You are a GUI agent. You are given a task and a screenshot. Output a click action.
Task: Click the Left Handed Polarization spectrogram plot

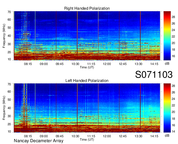tap(87, 108)
